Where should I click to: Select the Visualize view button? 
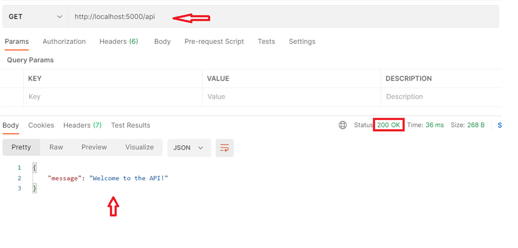[140, 147]
